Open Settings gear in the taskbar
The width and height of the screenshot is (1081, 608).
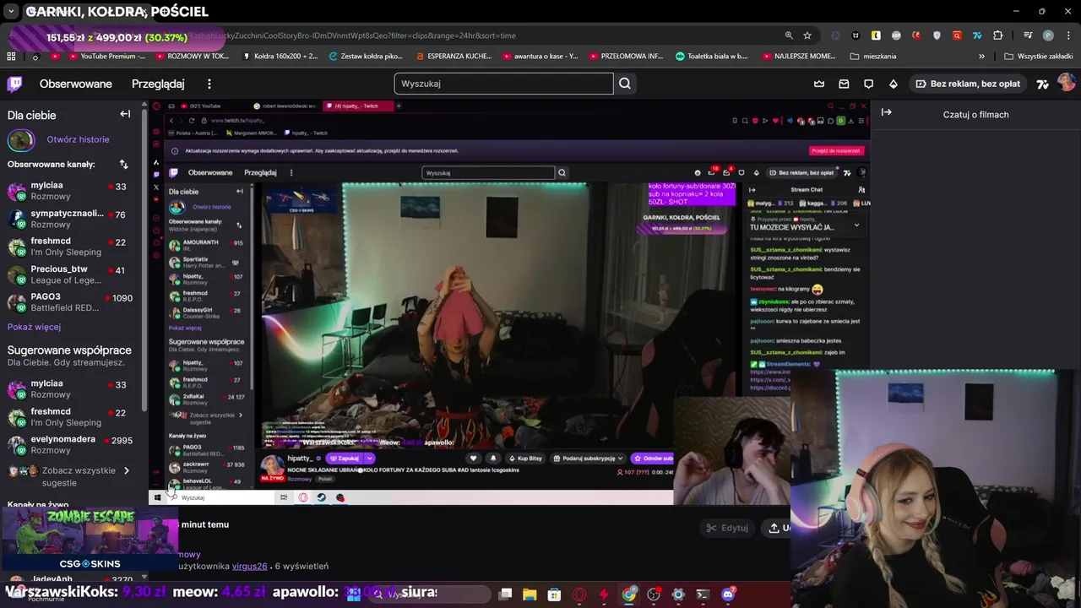[x=678, y=594]
